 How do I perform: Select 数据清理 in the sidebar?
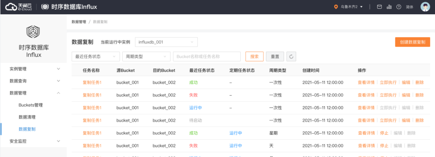[x=27, y=117]
